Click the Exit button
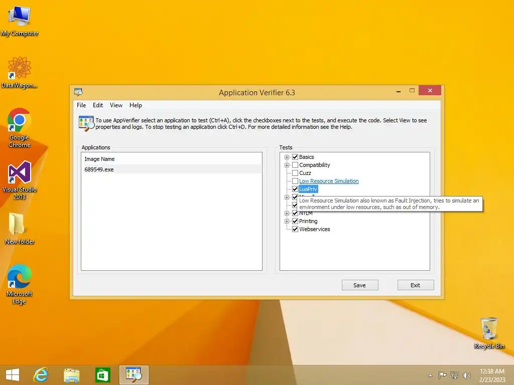Screen dimensions: 514x385 click(415, 285)
